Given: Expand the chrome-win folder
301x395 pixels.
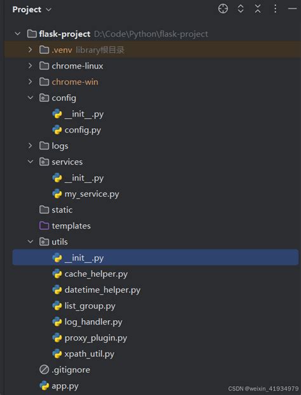Looking at the screenshot, I should pyautogui.click(x=30, y=82).
